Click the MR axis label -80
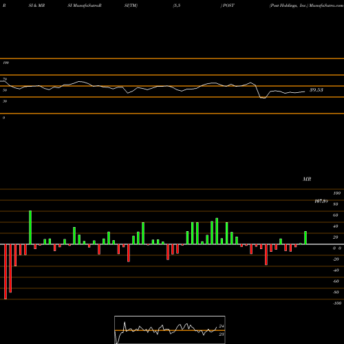 click(x=336, y=292)
